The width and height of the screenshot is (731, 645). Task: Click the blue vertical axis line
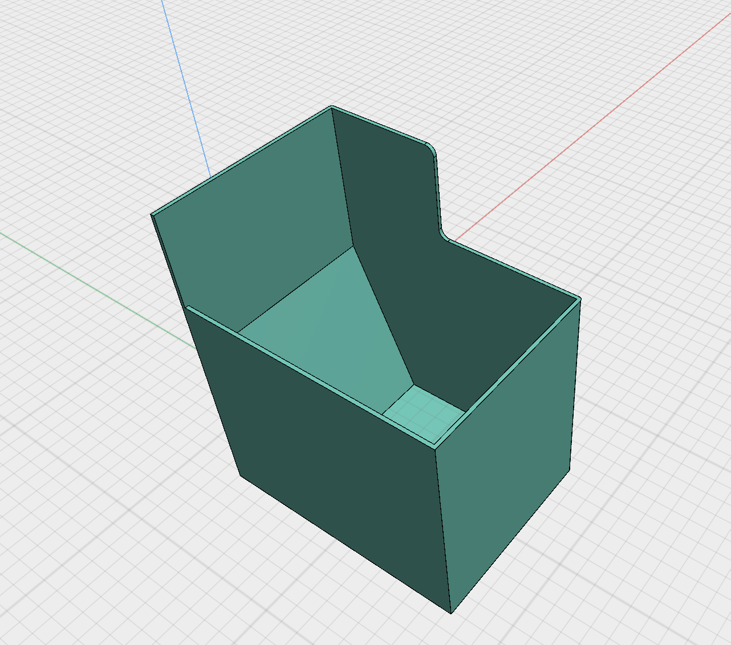coord(186,88)
